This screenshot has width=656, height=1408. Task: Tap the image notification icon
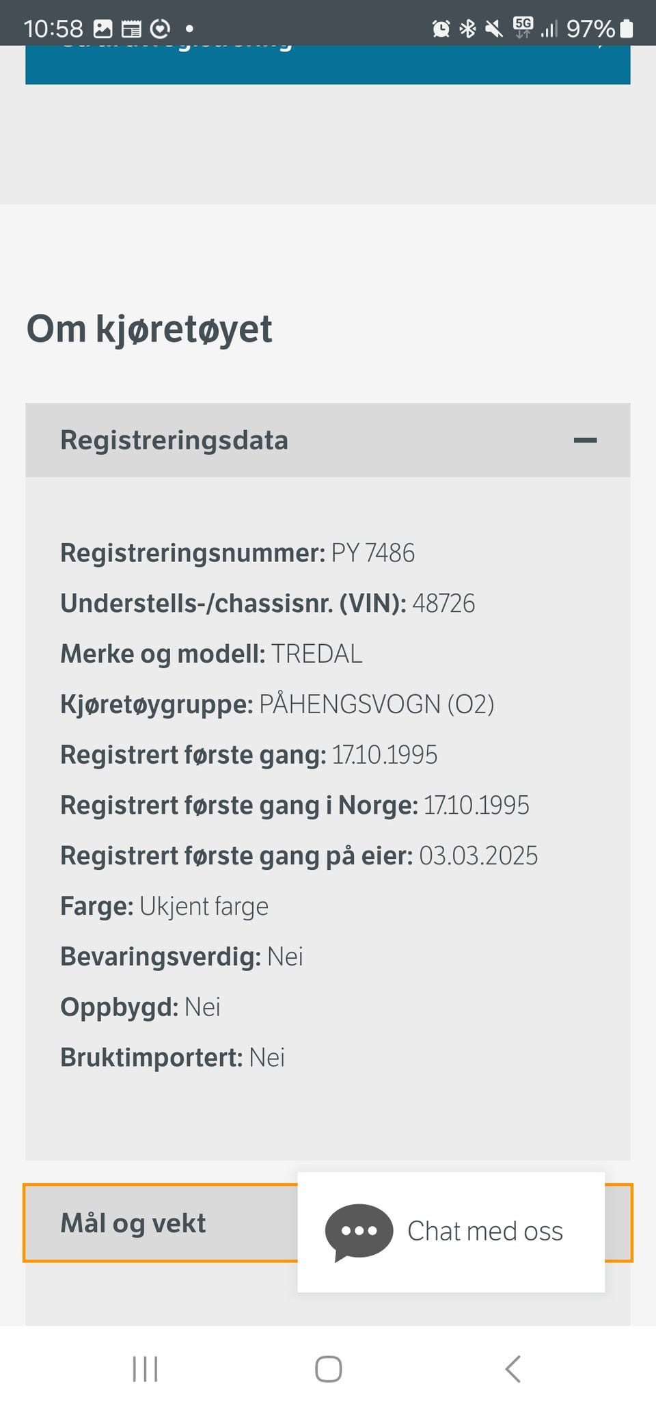(x=102, y=29)
